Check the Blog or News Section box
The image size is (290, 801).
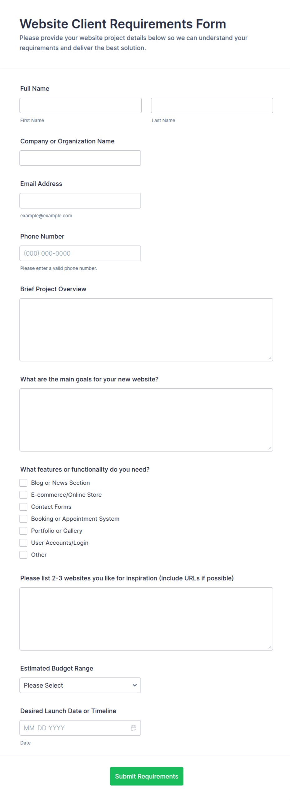click(x=23, y=483)
